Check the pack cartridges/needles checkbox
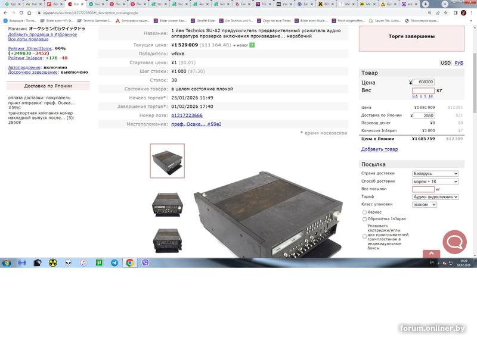477x341 pixels. tap(364, 236)
